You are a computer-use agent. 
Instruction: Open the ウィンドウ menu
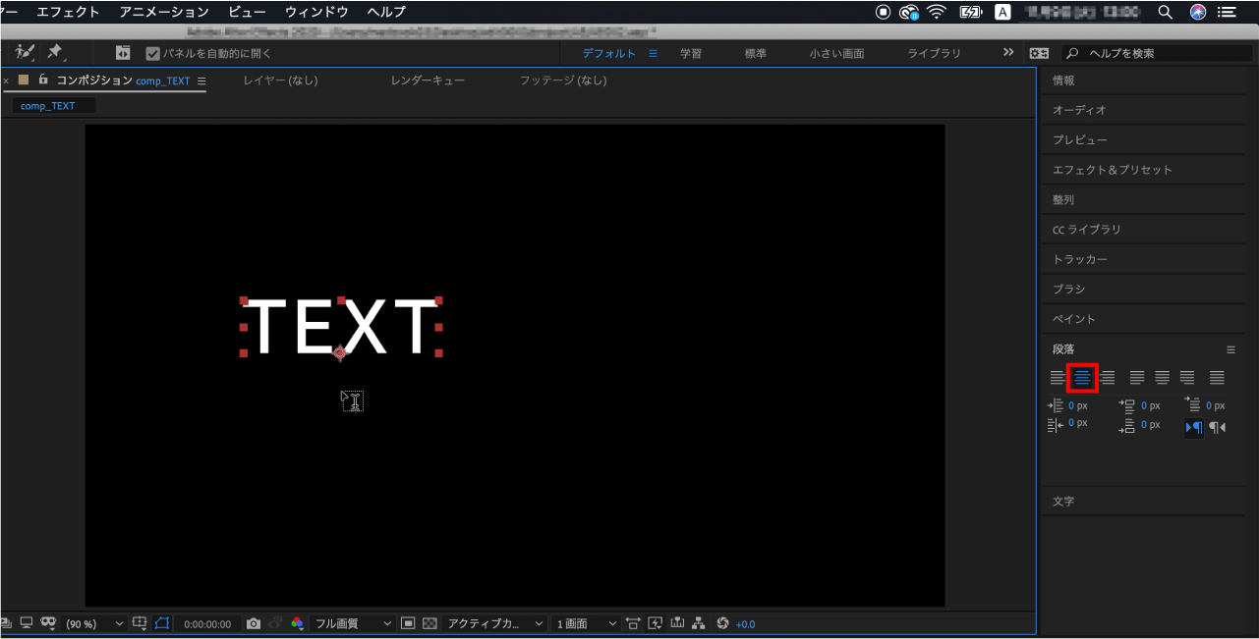click(316, 12)
